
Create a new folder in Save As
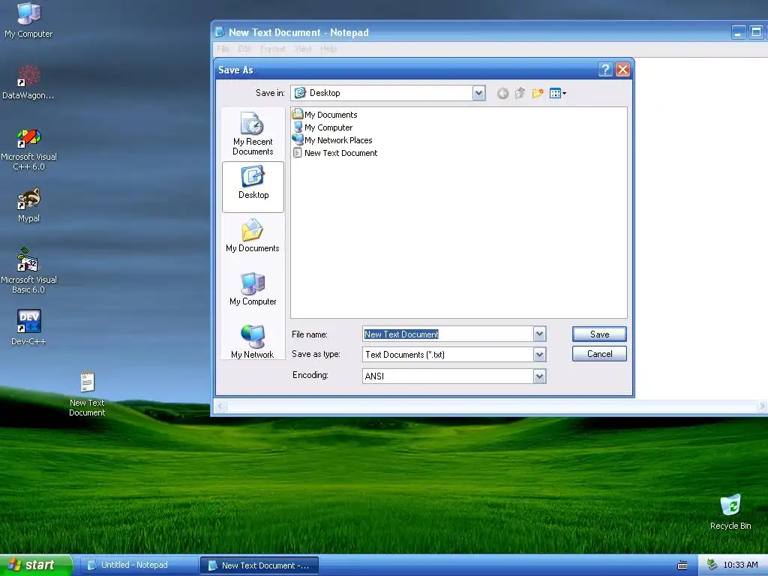pos(537,94)
